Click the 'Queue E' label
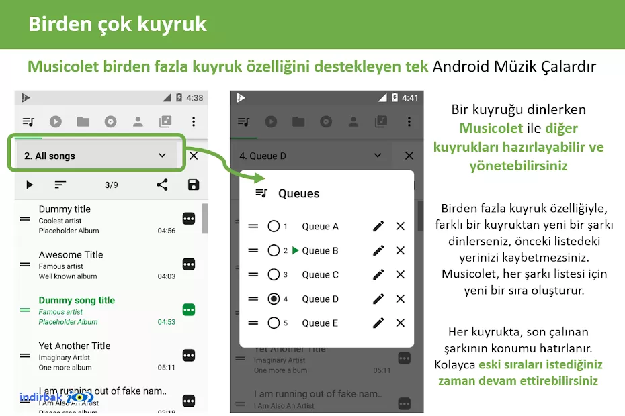 [320, 323]
